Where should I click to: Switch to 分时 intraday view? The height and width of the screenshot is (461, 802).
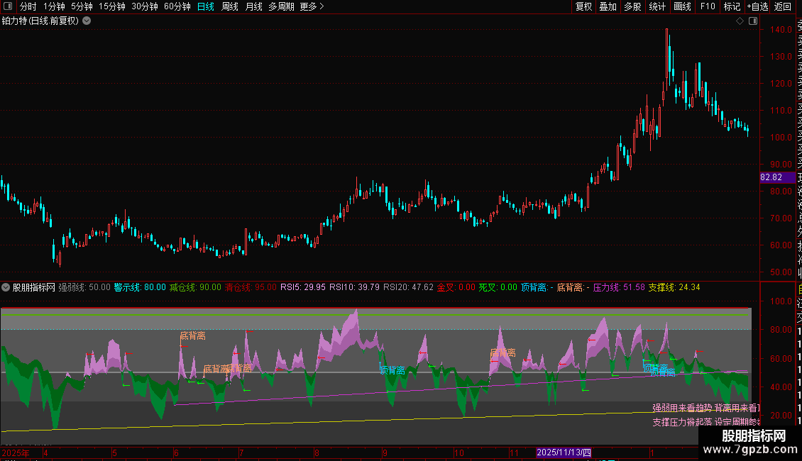[x=28, y=6]
